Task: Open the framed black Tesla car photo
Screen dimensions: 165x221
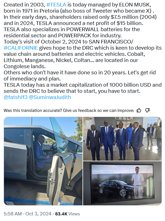Action: pyautogui.click(x=122, y=183)
